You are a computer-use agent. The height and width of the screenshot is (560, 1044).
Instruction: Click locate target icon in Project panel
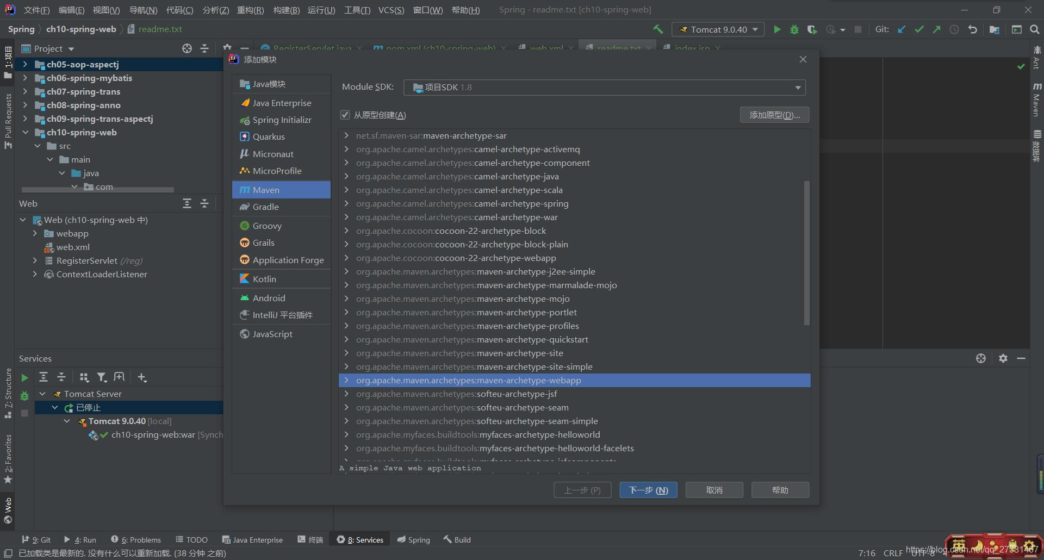(x=187, y=48)
